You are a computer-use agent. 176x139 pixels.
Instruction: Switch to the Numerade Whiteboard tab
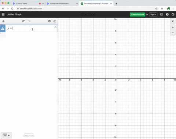pyautogui.click(x=59, y=4)
